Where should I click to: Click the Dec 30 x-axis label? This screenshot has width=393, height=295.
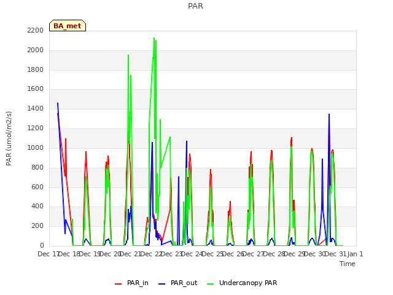(x=315, y=254)
